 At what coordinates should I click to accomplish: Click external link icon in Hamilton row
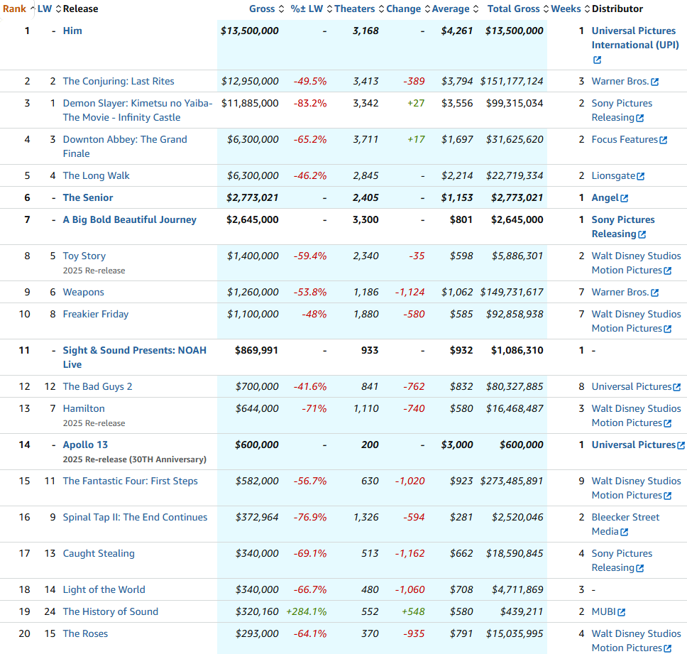(x=667, y=424)
